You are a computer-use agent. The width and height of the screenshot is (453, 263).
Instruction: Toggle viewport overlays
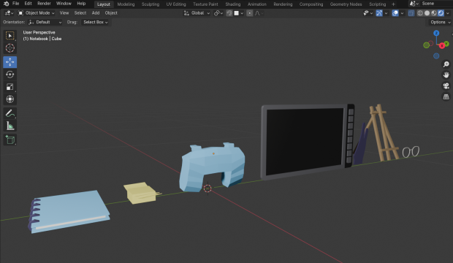point(395,13)
